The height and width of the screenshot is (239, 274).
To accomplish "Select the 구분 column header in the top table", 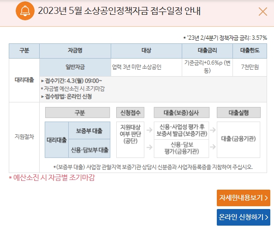I will tap(24, 51).
